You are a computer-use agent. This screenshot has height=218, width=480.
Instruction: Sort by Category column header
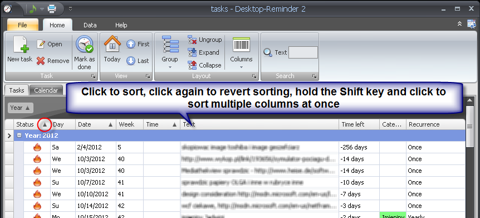[x=393, y=124]
